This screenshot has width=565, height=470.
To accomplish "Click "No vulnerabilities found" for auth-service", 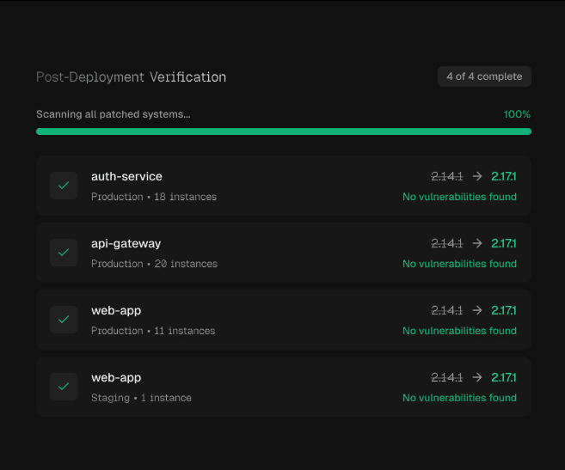I will (x=459, y=197).
